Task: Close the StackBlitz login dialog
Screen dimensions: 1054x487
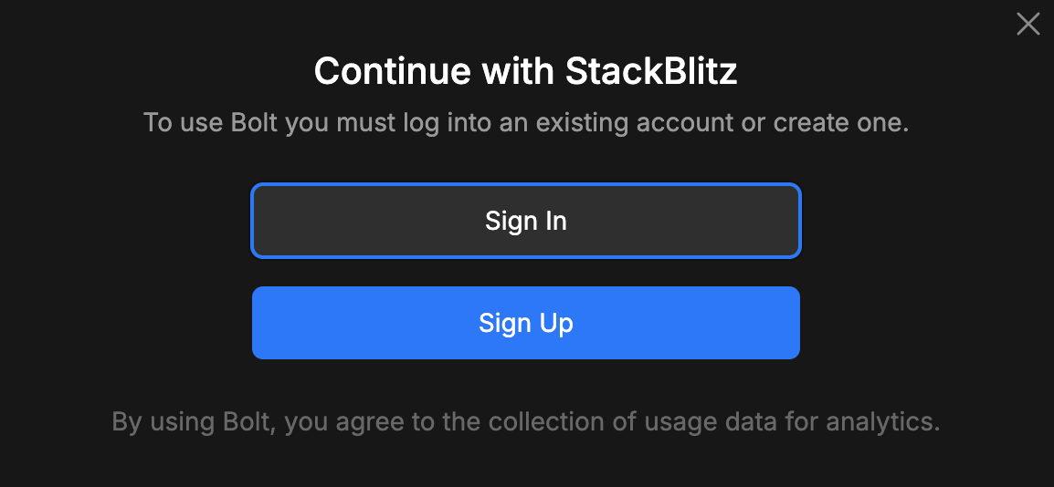Action: [x=1028, y=25]
